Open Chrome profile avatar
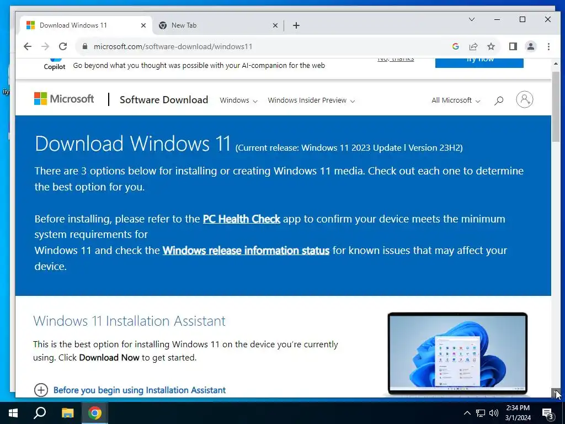Screen dimensions: 565x424 pos(531,46)
